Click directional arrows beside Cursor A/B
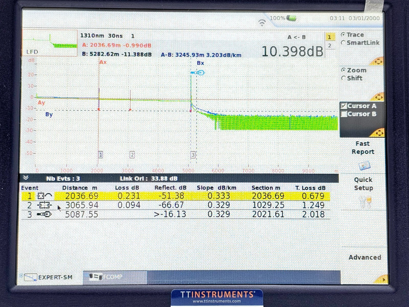The height and width of the screenshot is (307, 409). tap(378, 133)
